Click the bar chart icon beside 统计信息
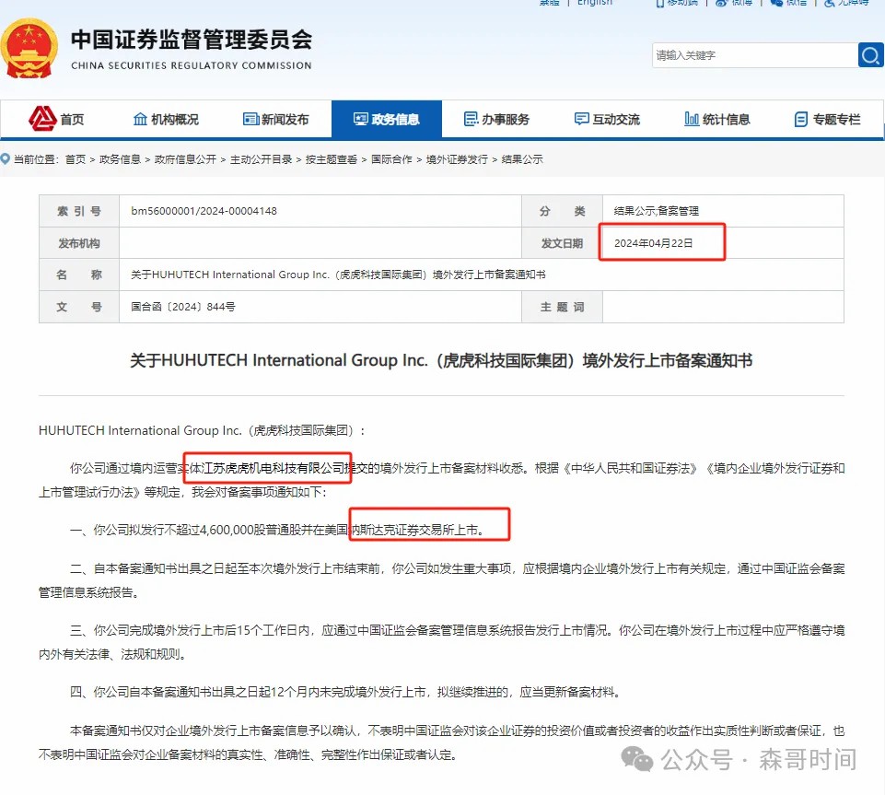The height and width of the screenshot is (795, 885). click(692, 119)
